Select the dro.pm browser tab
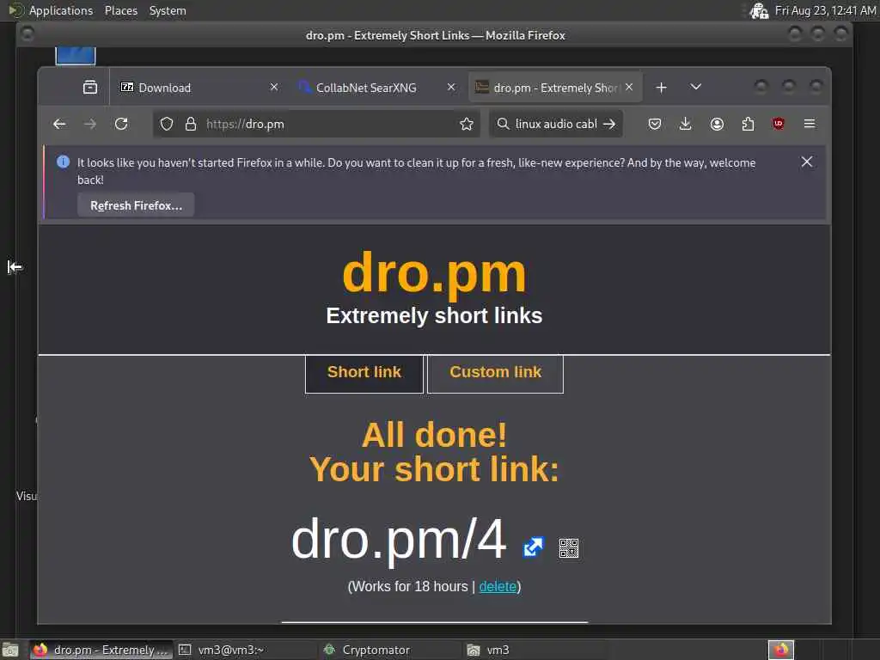 coord(556,88)
